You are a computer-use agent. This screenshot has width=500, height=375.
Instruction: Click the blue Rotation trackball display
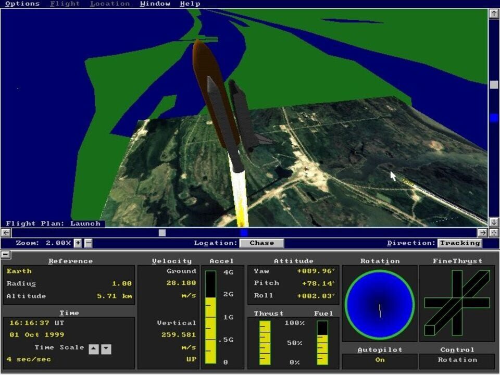coord(379,306)
